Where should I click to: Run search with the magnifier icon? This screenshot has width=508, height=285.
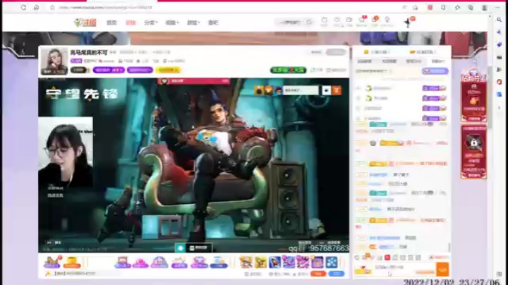309,23
